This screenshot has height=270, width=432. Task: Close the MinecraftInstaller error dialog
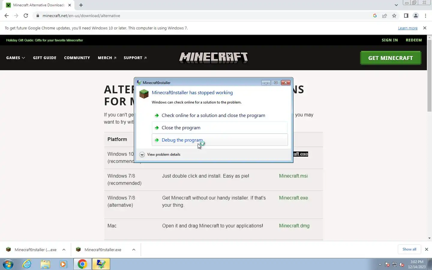[x=286, y=82]
